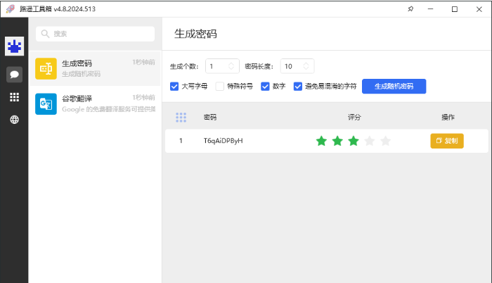Screen dimensions: 492x283
Task: Click the app logo avatar in sidebar
Action: (x=14, y=46)
